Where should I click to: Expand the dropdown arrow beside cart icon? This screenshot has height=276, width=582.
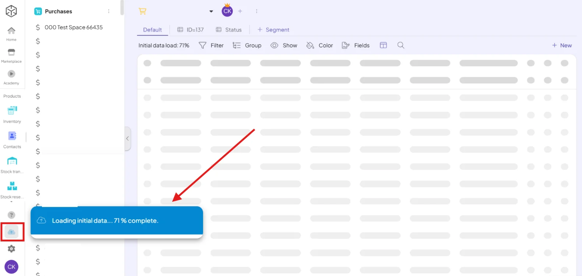[211, 11]
